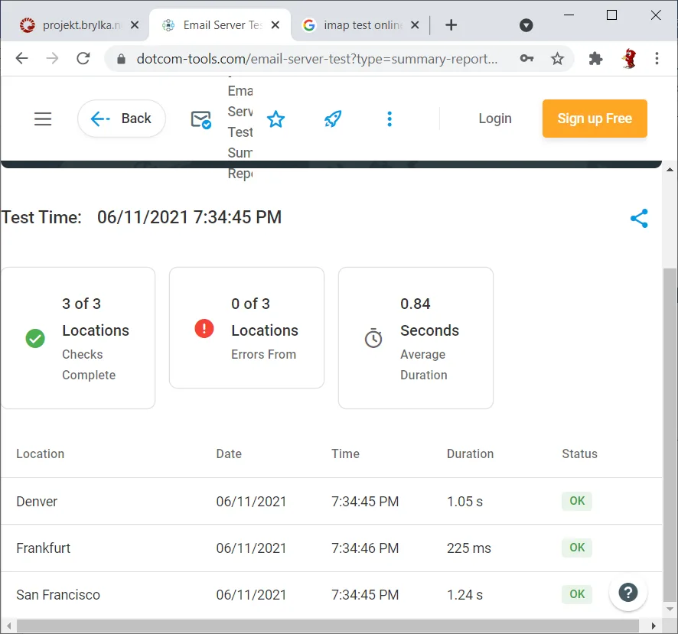This screenshot has height=634, width=678.
Task: Click the scroll down arrow
Action: 670,610
